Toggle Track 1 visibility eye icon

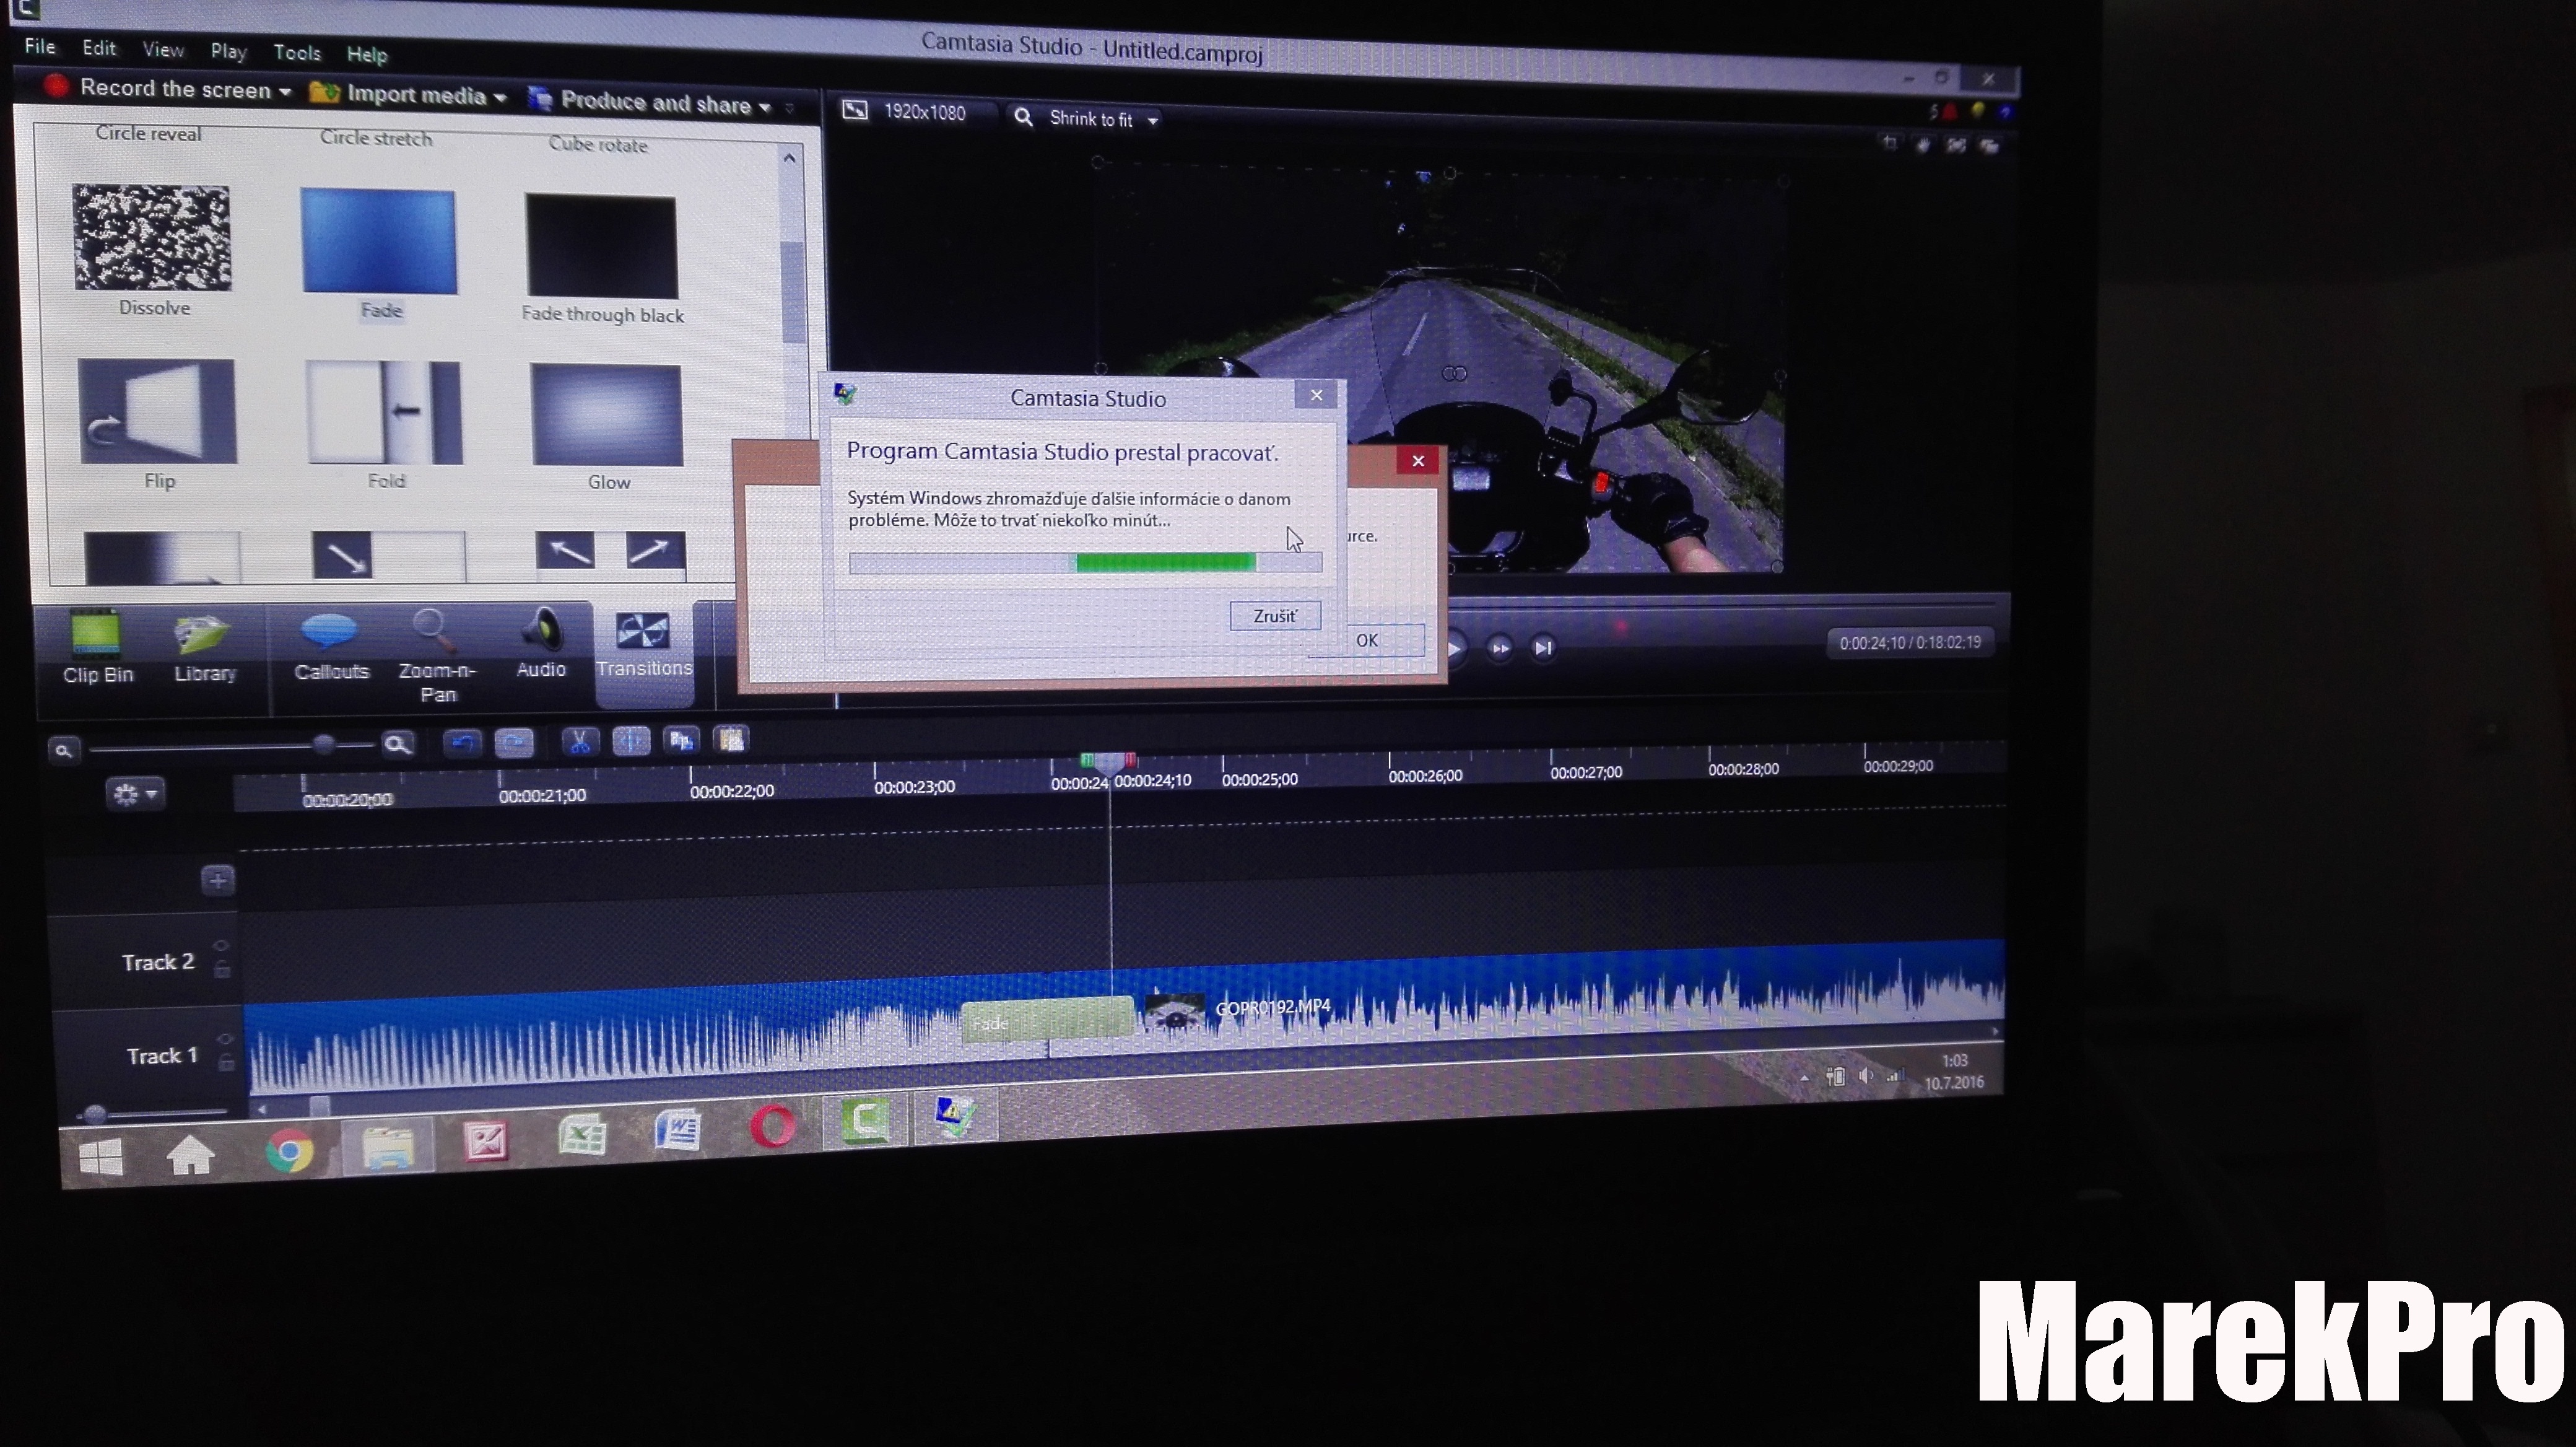pyautogui.click(x=226, y=1039)
